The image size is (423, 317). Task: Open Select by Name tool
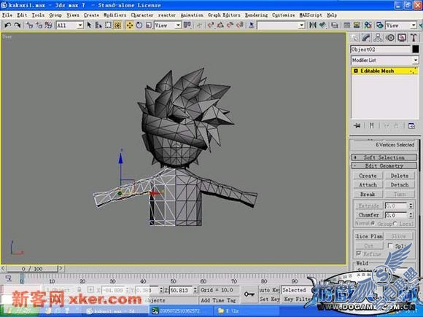click(98, 26)
